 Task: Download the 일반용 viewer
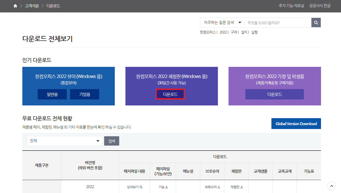click(x=52, y=94)
